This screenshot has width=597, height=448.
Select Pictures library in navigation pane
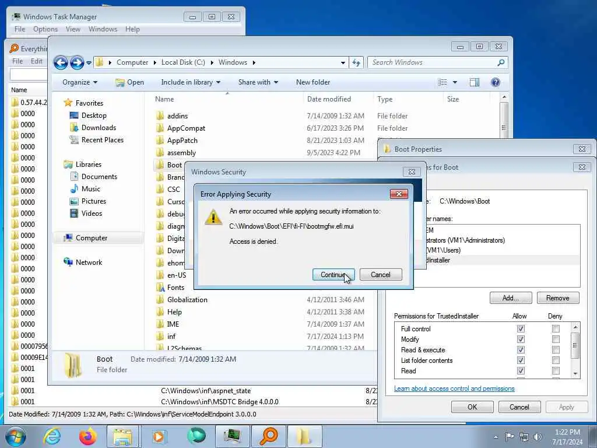click(94, 201)
